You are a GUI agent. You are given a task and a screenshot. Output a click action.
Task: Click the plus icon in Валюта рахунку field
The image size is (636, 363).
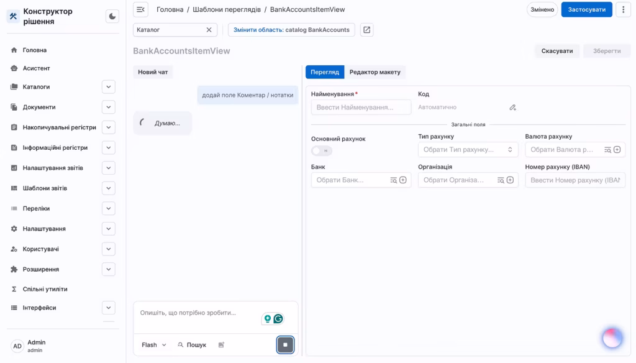click(617, 150)
